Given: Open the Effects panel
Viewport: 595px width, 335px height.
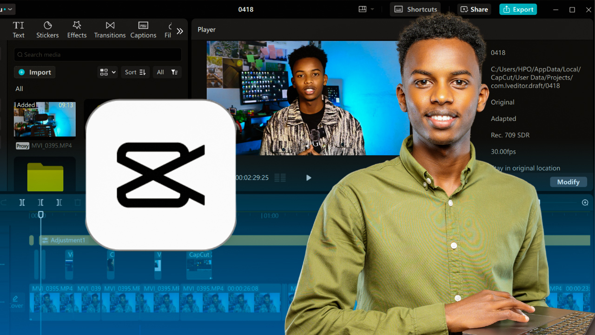Looking at the screenshot, I should 77,29.
